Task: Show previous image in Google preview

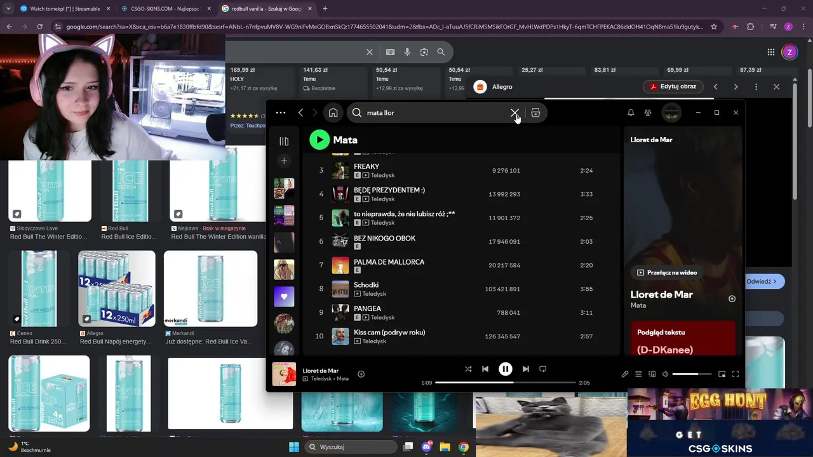Action: (715, 86)
